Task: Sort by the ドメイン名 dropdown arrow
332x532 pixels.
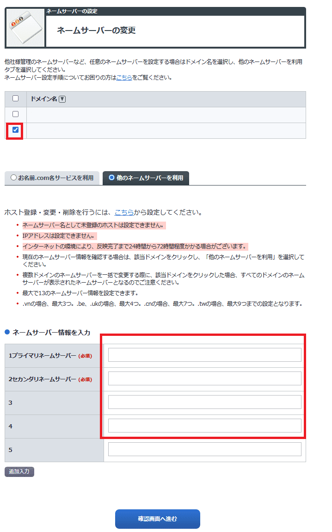Action: (x=62, y=99)
